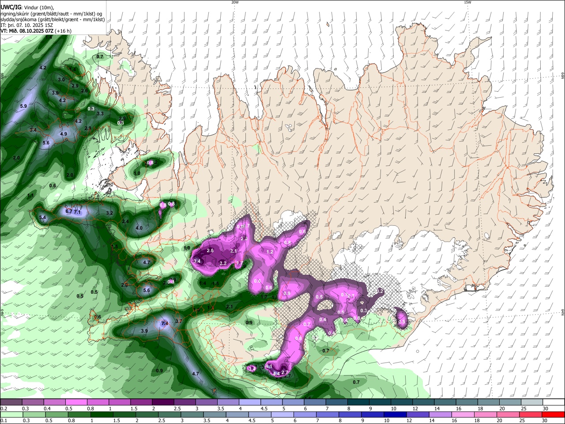Select the '4.5' label in the upper legend row
This screenshot has width=565, height=424.
coord(264,409)
